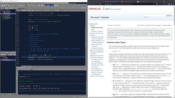Follow the JDK Release Notes link

[116, 36]
